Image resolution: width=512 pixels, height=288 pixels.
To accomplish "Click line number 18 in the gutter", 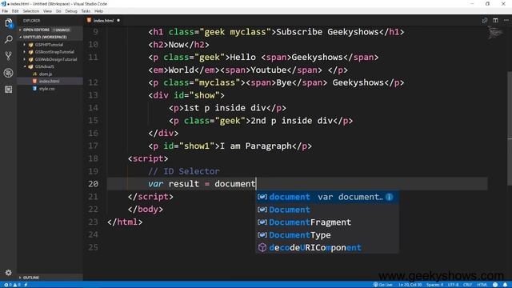I will [x=93, y=158].
